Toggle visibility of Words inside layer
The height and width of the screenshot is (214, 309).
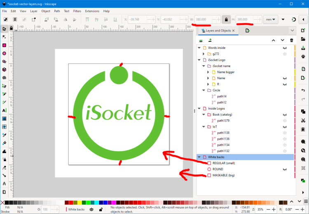click(285, 48)
